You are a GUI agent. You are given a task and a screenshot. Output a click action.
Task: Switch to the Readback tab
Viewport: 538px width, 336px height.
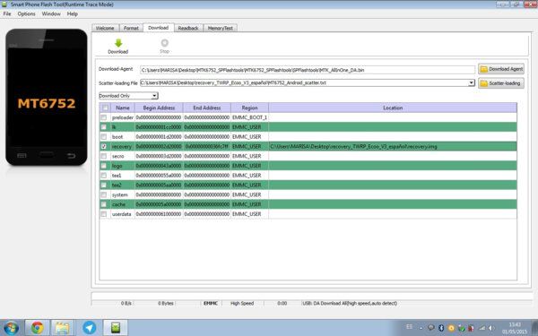(x=188, y=28)
